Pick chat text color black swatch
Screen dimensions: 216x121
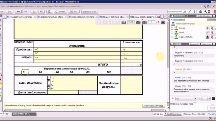(x=213, y=98)
